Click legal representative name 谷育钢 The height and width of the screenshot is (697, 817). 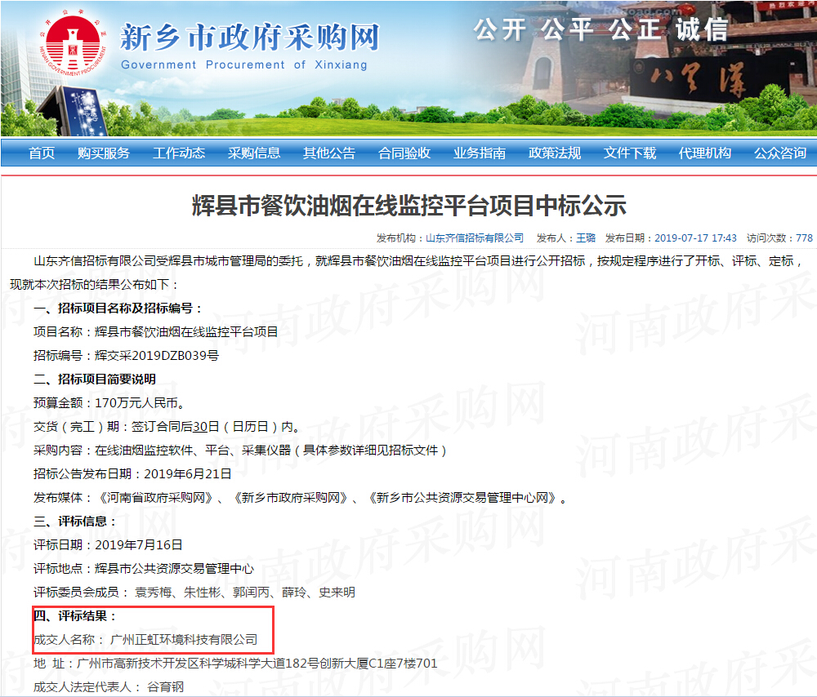pos(166,687)
